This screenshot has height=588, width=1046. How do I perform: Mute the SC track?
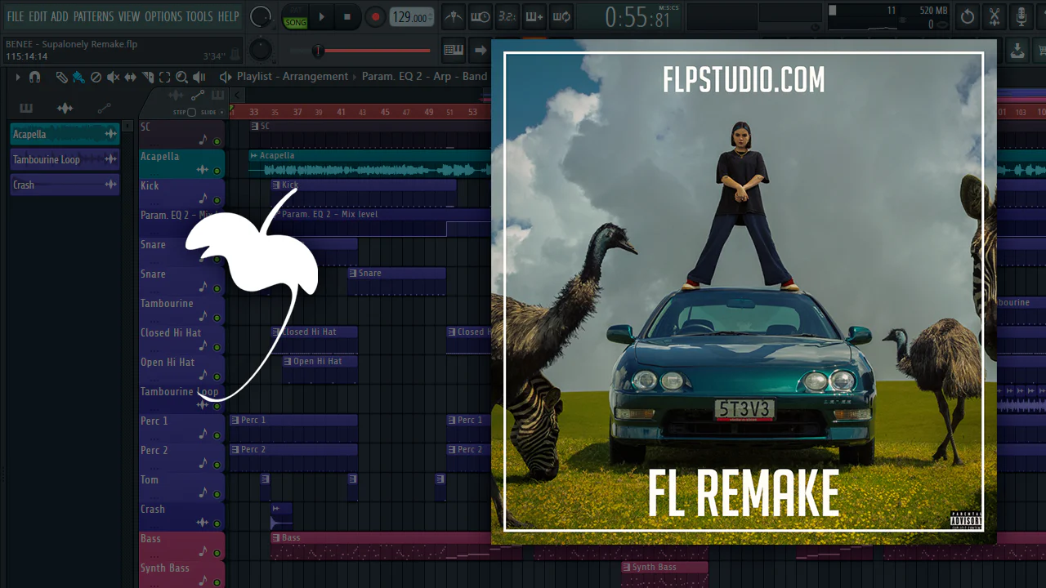[217, 142]
